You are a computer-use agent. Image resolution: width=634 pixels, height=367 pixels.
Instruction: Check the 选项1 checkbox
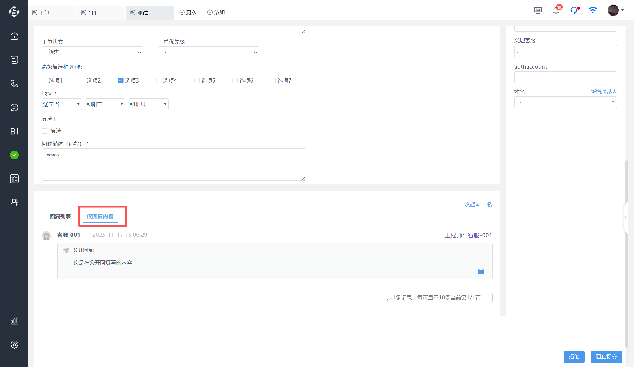pyautogui.click(x=45, y=80)
